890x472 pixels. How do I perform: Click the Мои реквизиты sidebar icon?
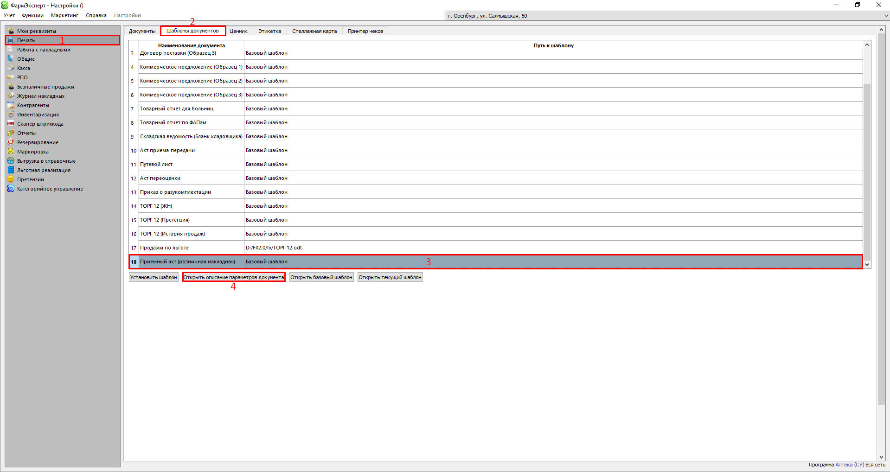11,31
